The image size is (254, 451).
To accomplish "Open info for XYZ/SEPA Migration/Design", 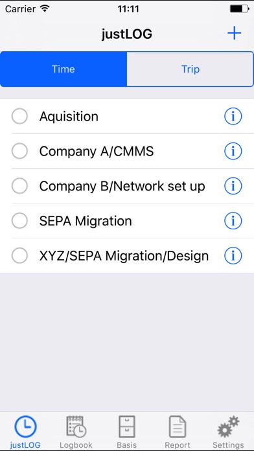I will (233, 256).
